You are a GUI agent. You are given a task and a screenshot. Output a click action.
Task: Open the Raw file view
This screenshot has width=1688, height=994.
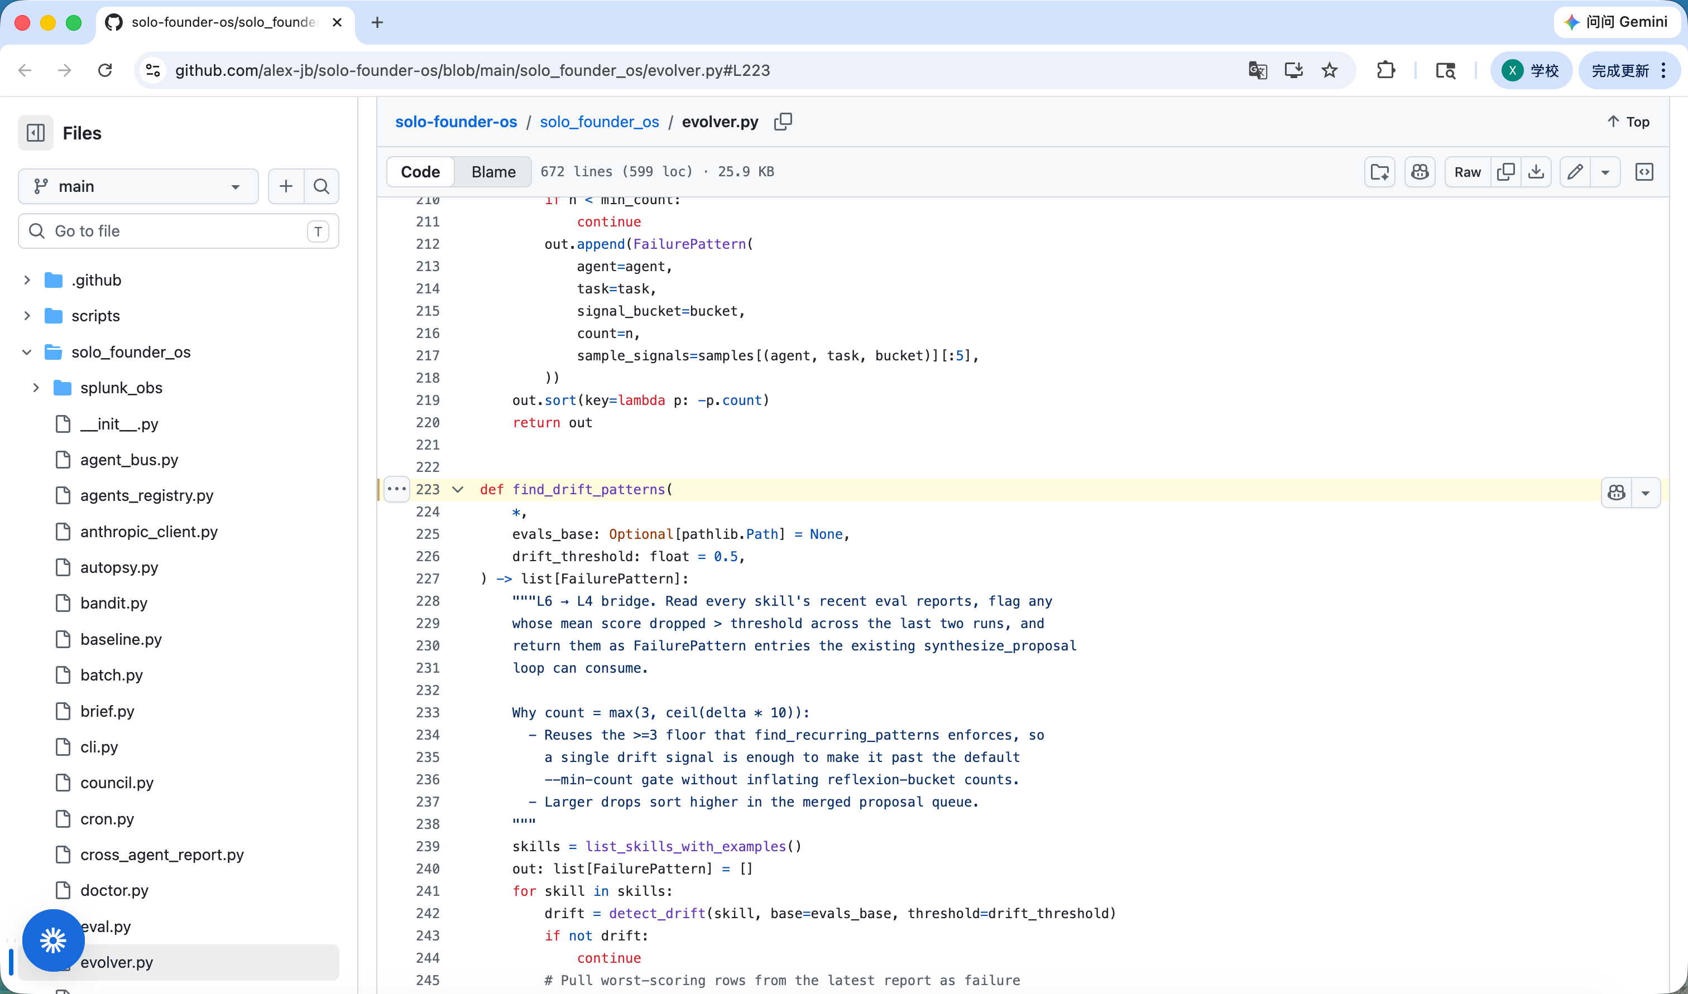[1468, 172]
